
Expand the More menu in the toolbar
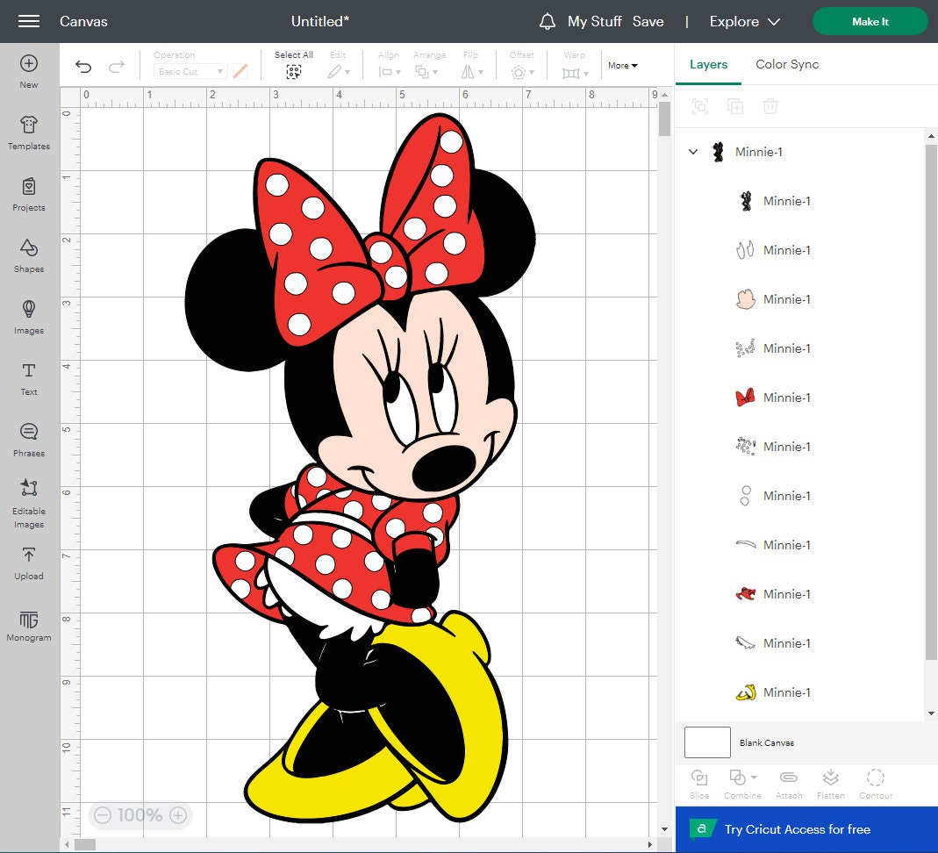(x=621, y=65)
